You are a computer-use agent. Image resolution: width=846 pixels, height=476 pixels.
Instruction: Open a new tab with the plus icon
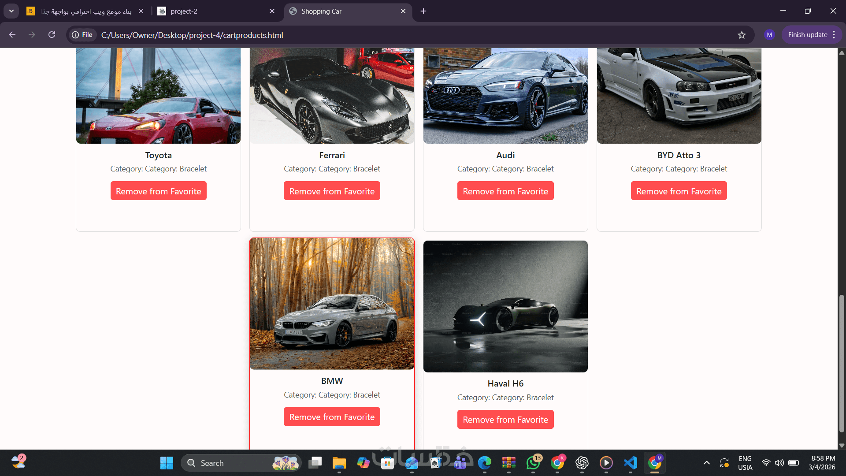click(423, 11)
